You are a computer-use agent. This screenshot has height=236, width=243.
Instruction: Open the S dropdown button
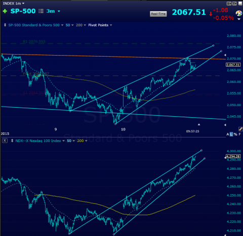pos(229,4)
